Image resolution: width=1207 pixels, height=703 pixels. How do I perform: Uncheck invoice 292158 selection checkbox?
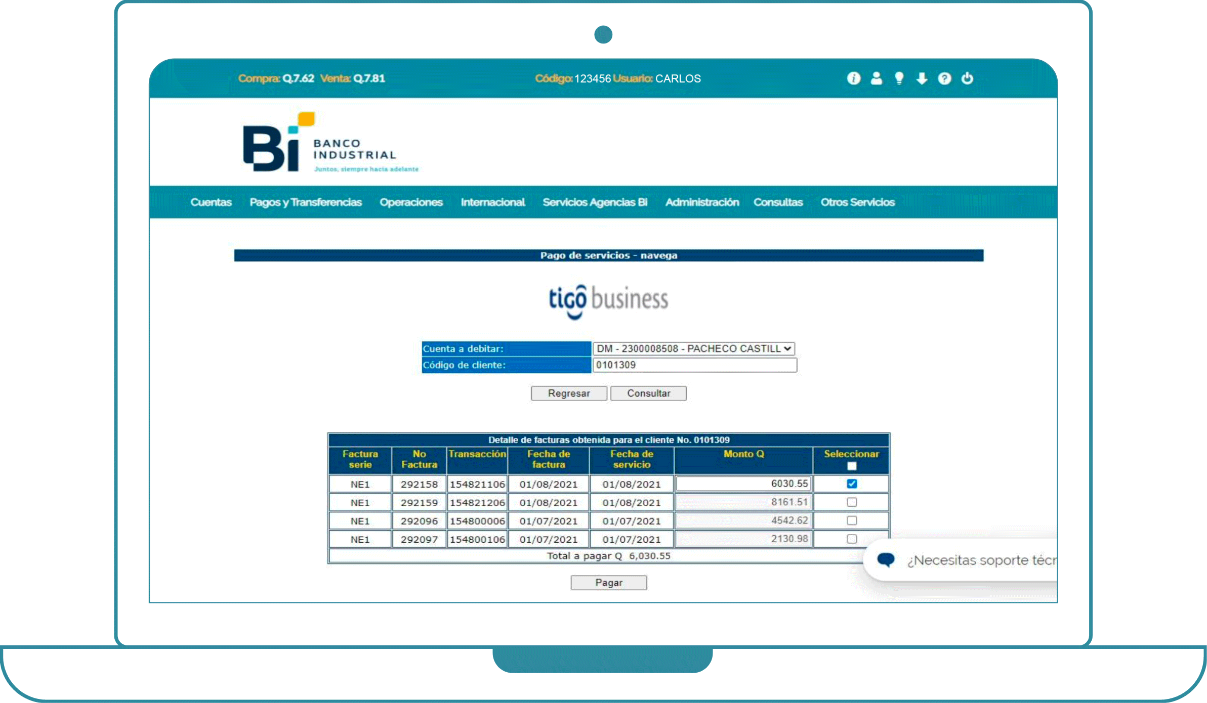pyautogui.click(x=852, y=484)
